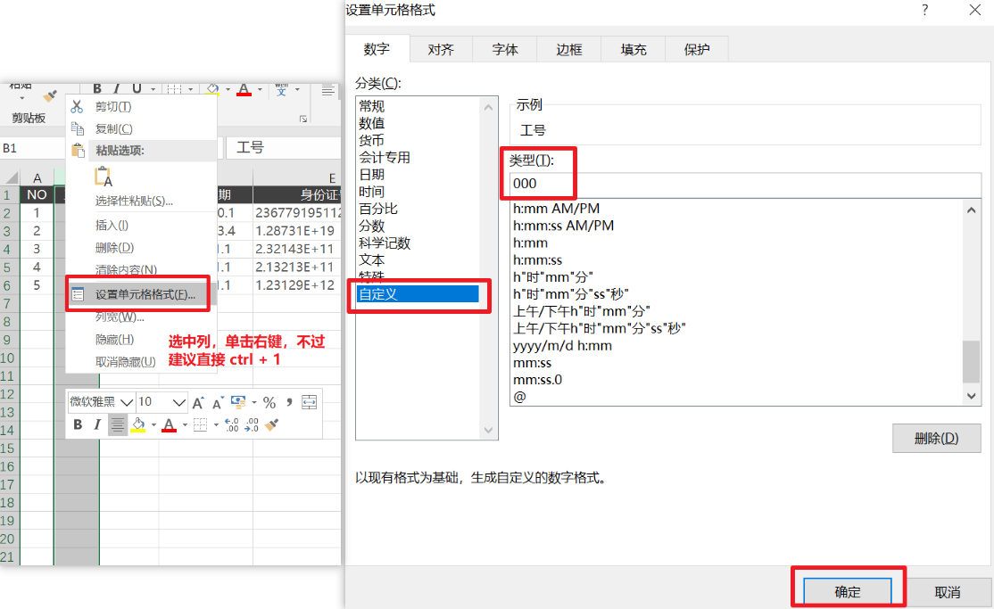
Task: Select the 文本 category in the list
Action: click(371, 259)
